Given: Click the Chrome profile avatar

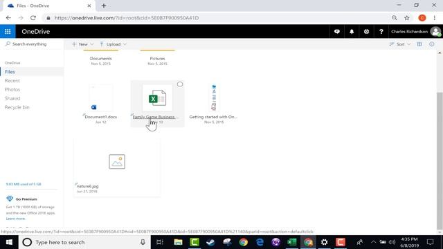Looking at the screenshot, I should click(x=422, y=18).
